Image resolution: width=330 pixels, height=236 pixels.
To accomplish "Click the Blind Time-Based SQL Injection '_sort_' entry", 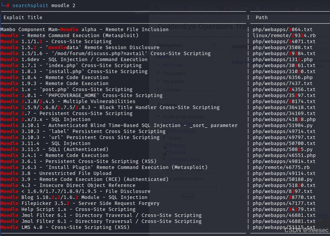I will (119, 125).
